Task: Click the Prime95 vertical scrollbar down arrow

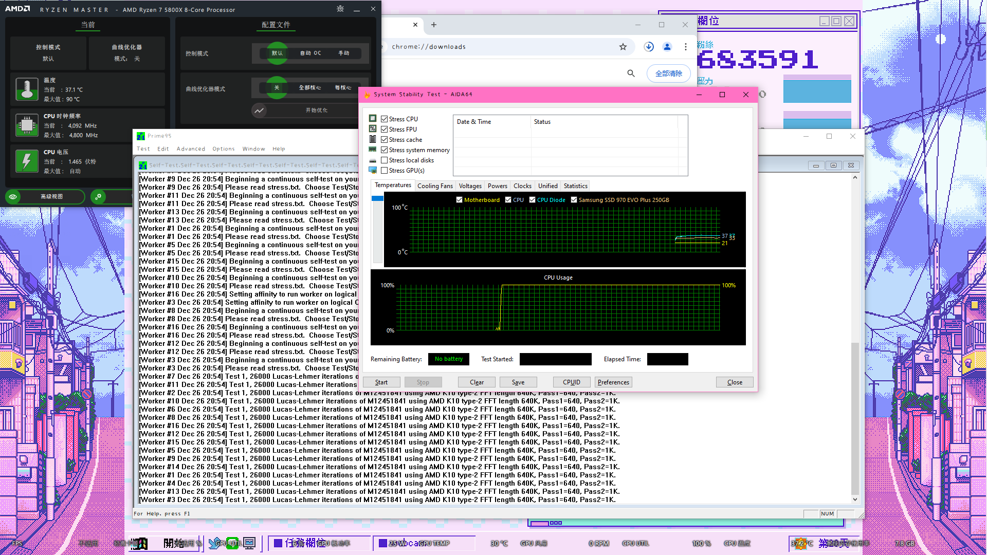Action: [x=855, y=499]
